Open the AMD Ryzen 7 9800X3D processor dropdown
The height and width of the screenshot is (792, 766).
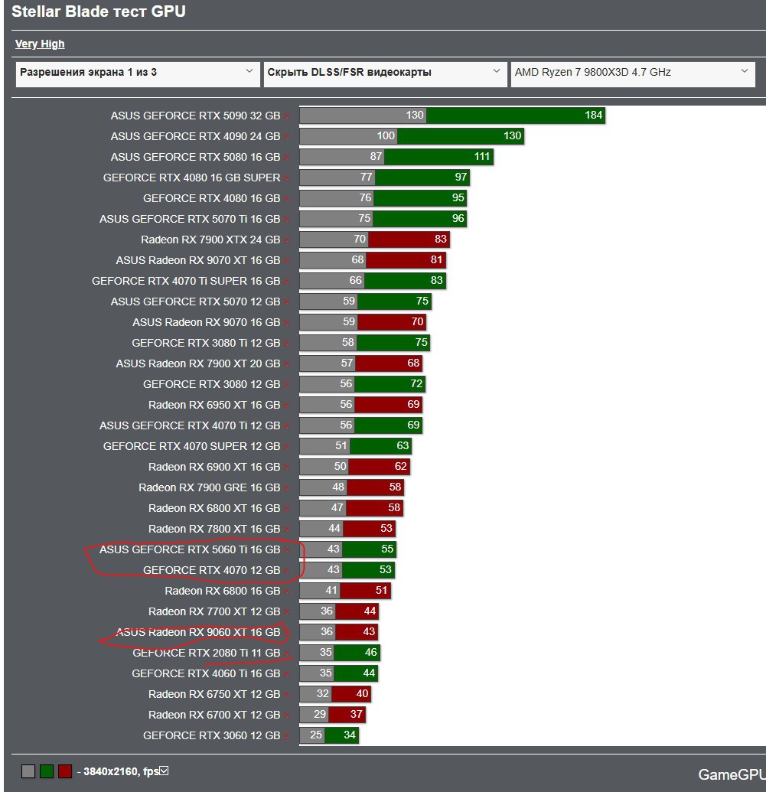633,73
